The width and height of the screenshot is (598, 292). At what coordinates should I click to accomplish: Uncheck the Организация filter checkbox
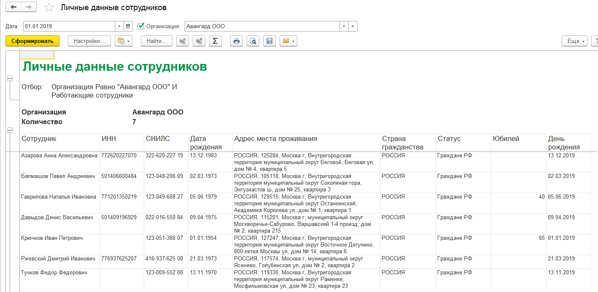[141, 26]
